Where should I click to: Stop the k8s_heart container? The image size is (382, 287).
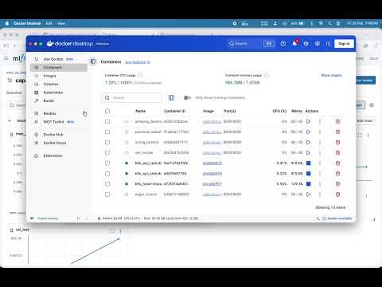[x=308, y=184]
